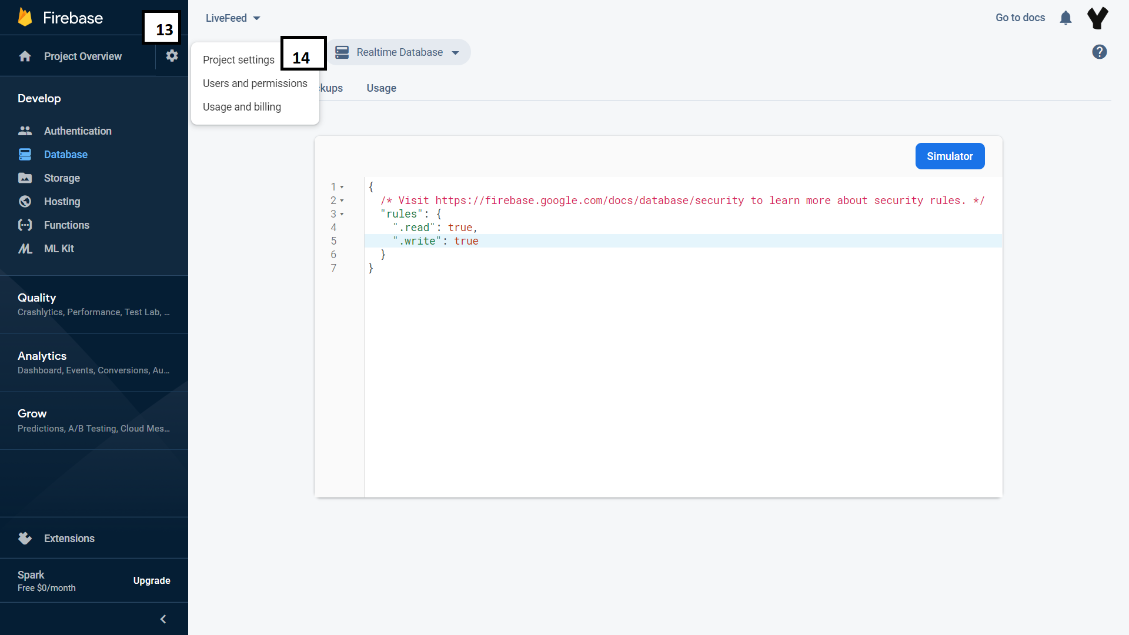Open Project Overview in sidebar
This screenshot has height=635, width=1129.
pos(83,56)
